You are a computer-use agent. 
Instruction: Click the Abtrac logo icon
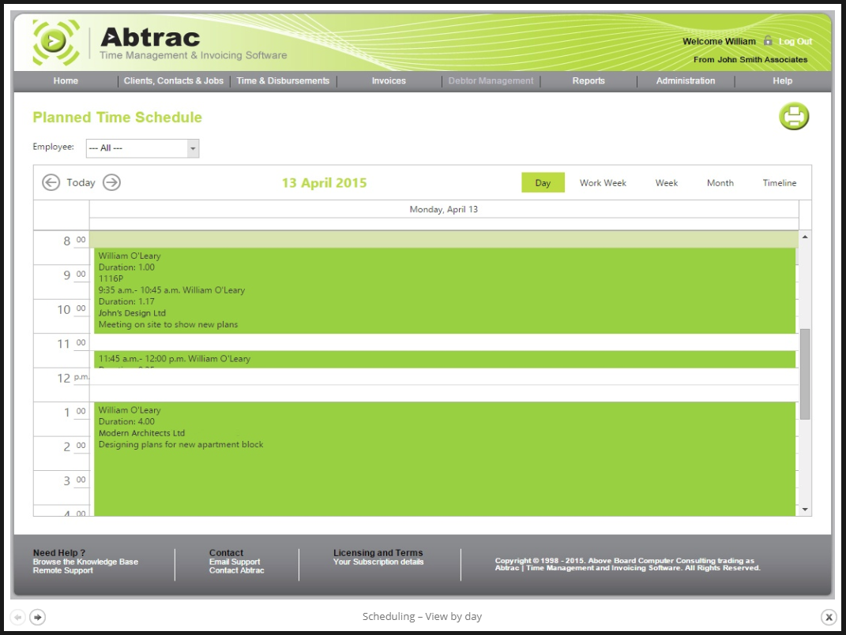coord(56,42)
